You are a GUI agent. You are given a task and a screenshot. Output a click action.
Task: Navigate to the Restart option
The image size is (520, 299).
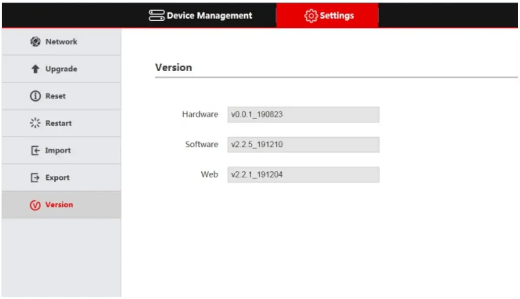coord(58,123)
